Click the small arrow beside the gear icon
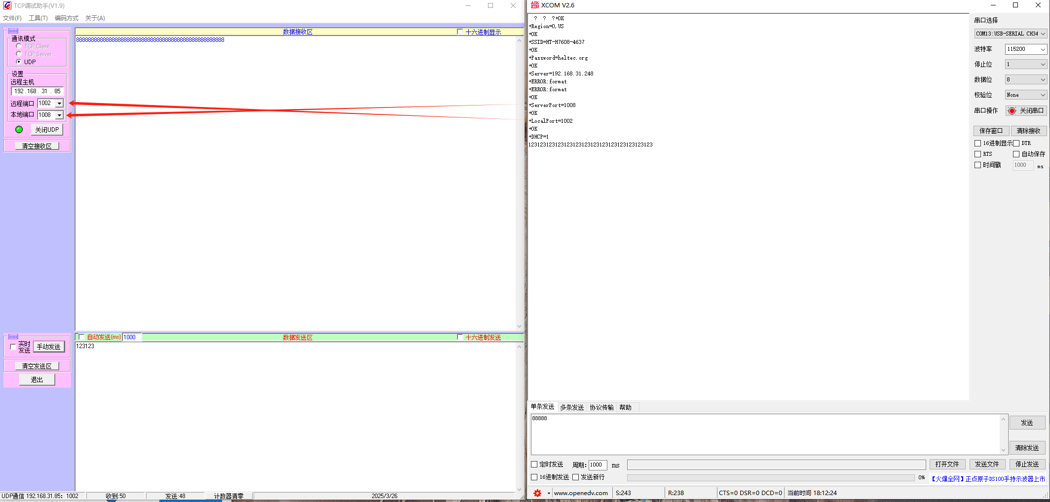This screenshot has height=502, width=1050. (x=548, y=493)
